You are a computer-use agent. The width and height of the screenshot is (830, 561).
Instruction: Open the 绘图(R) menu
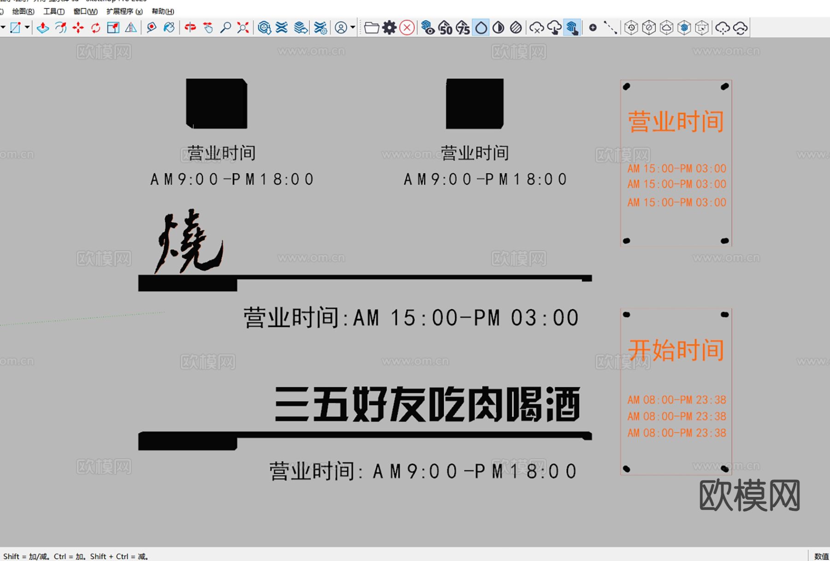[x=23, y=11]
